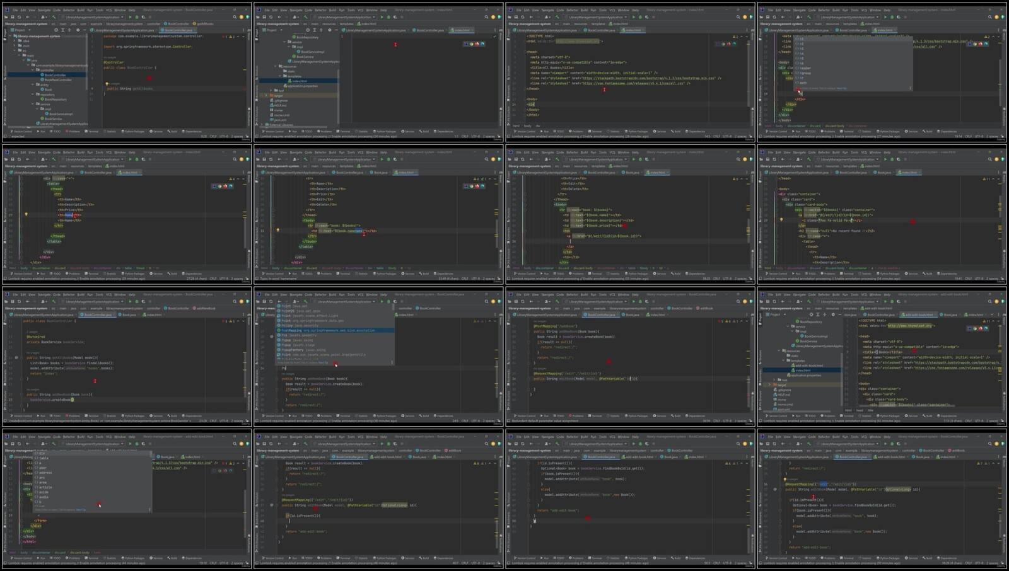1009x571 pixels.
Task: Click Build hammer in the BookRestController frame
Action: [54, 17]
